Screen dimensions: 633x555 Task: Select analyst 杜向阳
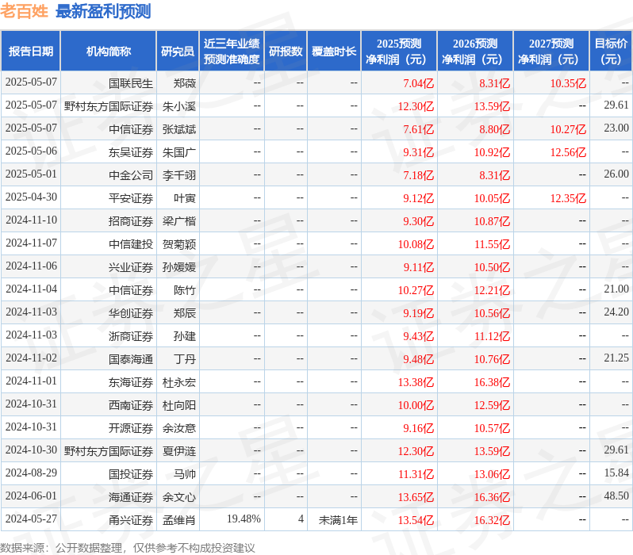[178, 406]
